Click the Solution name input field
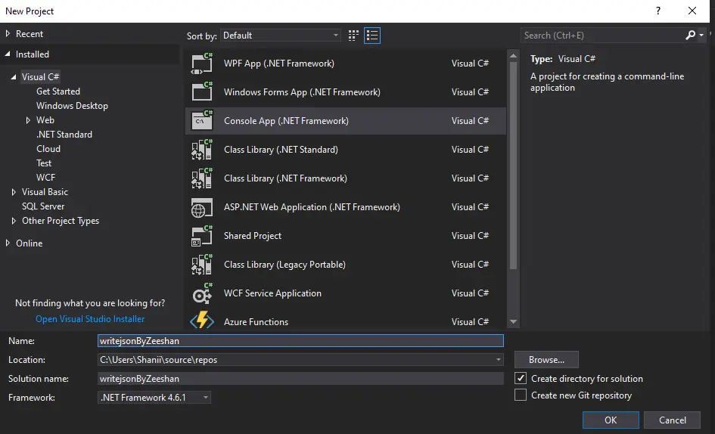 [300, 378]
